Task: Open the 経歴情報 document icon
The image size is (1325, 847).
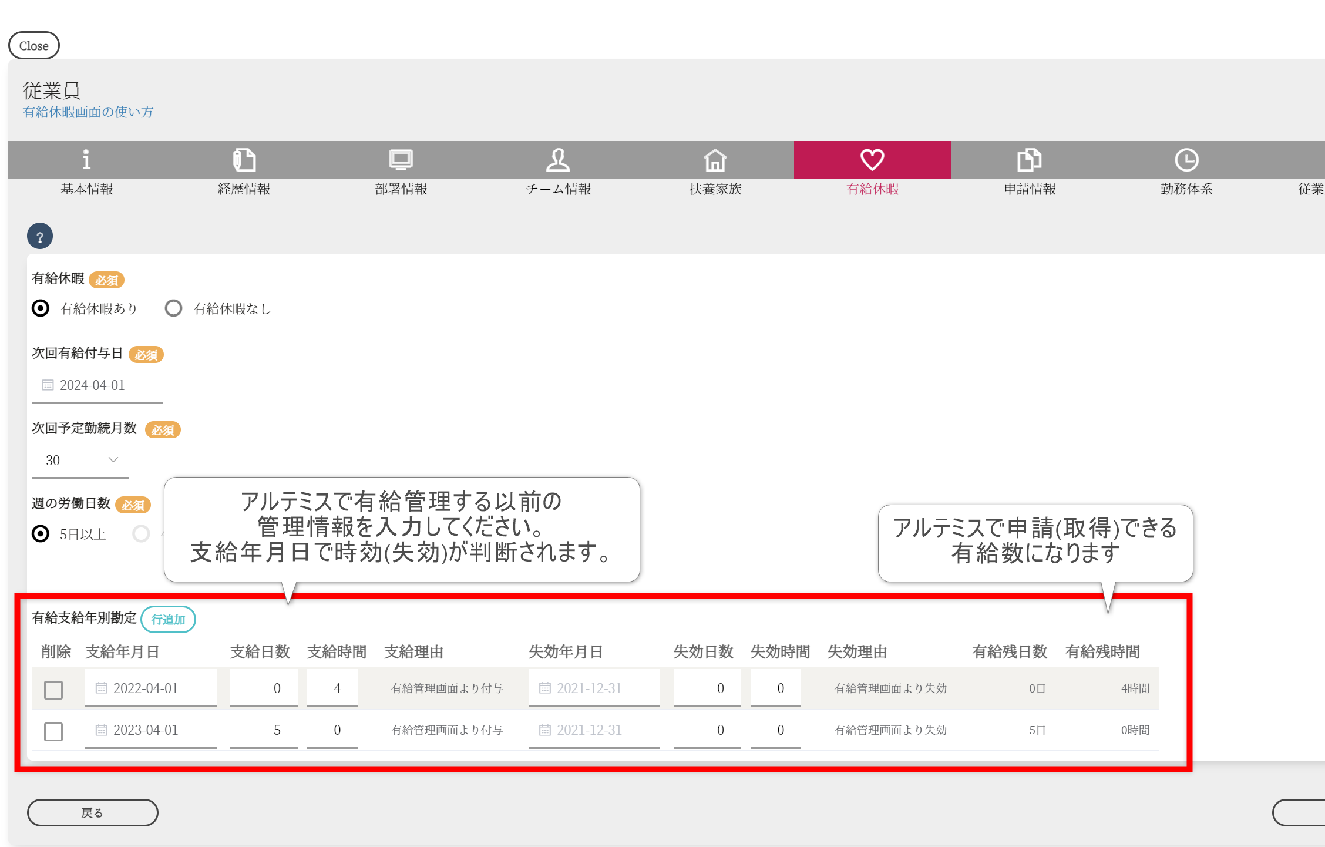Action: point(244,159)
